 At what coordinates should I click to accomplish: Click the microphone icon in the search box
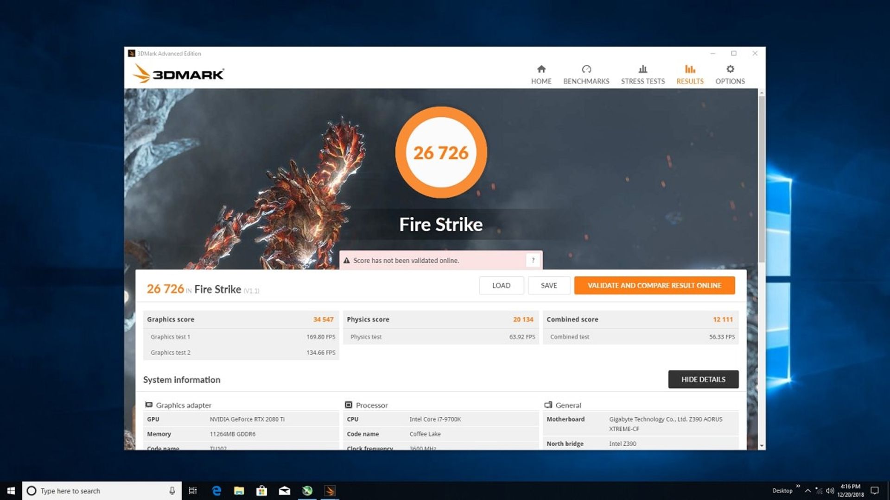pos(172,491)
